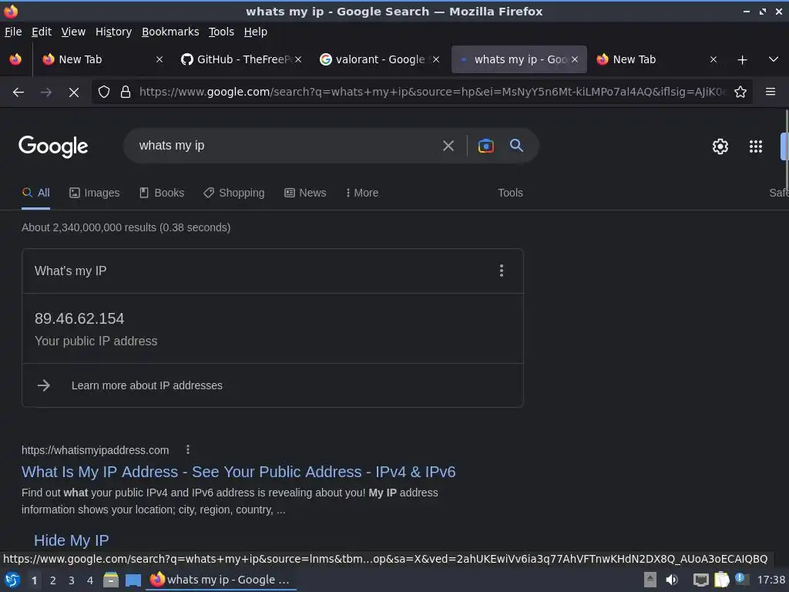
Task: Expand the More search categories
Action: pos(362,193)
